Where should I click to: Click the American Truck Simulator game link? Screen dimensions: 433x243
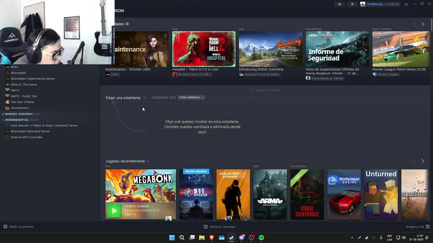click(x=262, y=75)
